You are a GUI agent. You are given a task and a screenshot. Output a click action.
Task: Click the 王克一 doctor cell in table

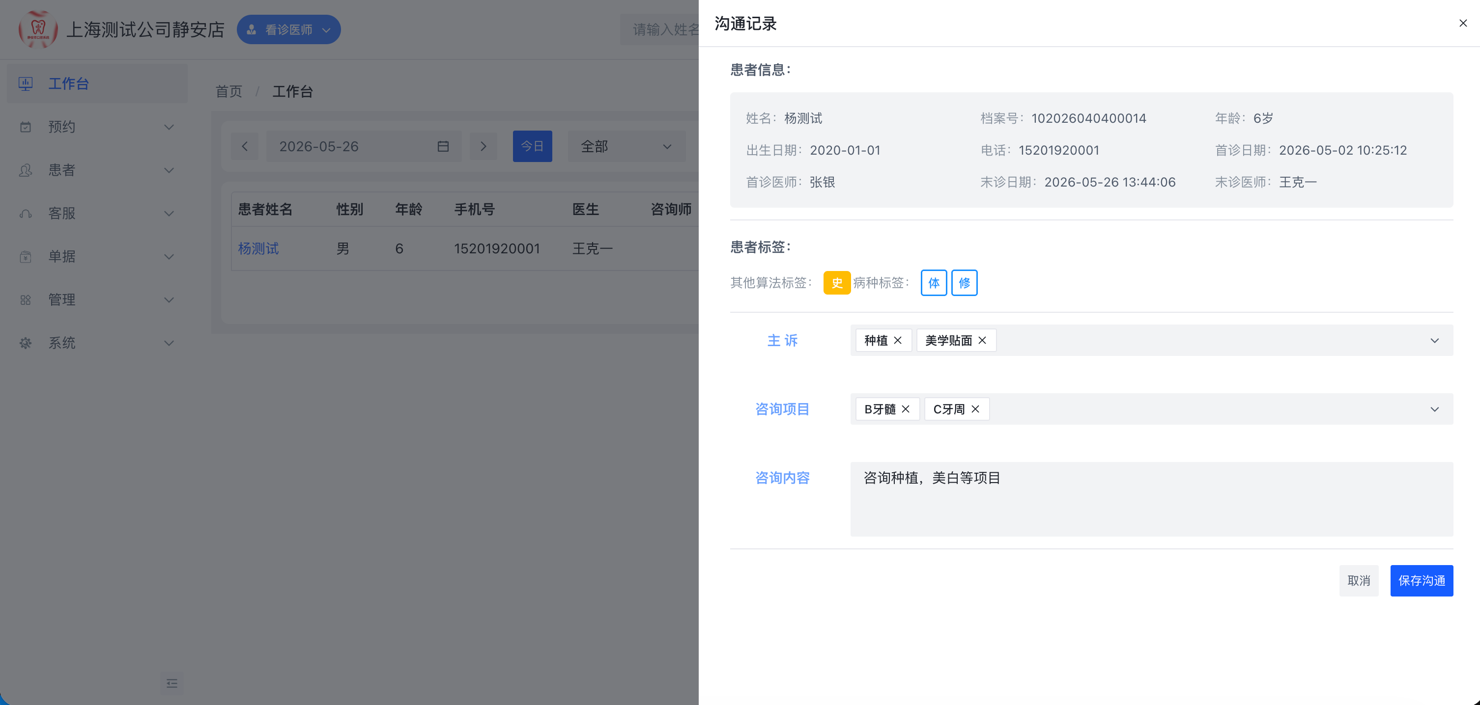tap(593, 248)
